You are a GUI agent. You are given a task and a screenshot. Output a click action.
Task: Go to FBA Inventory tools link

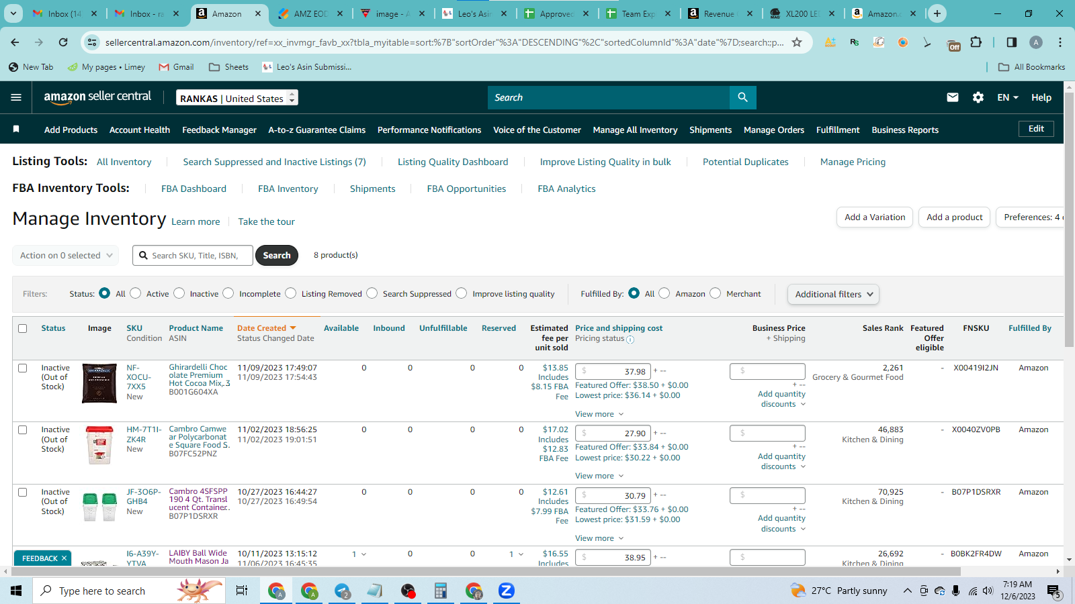tap(288, 189)
